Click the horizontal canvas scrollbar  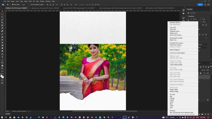(105, 111)
